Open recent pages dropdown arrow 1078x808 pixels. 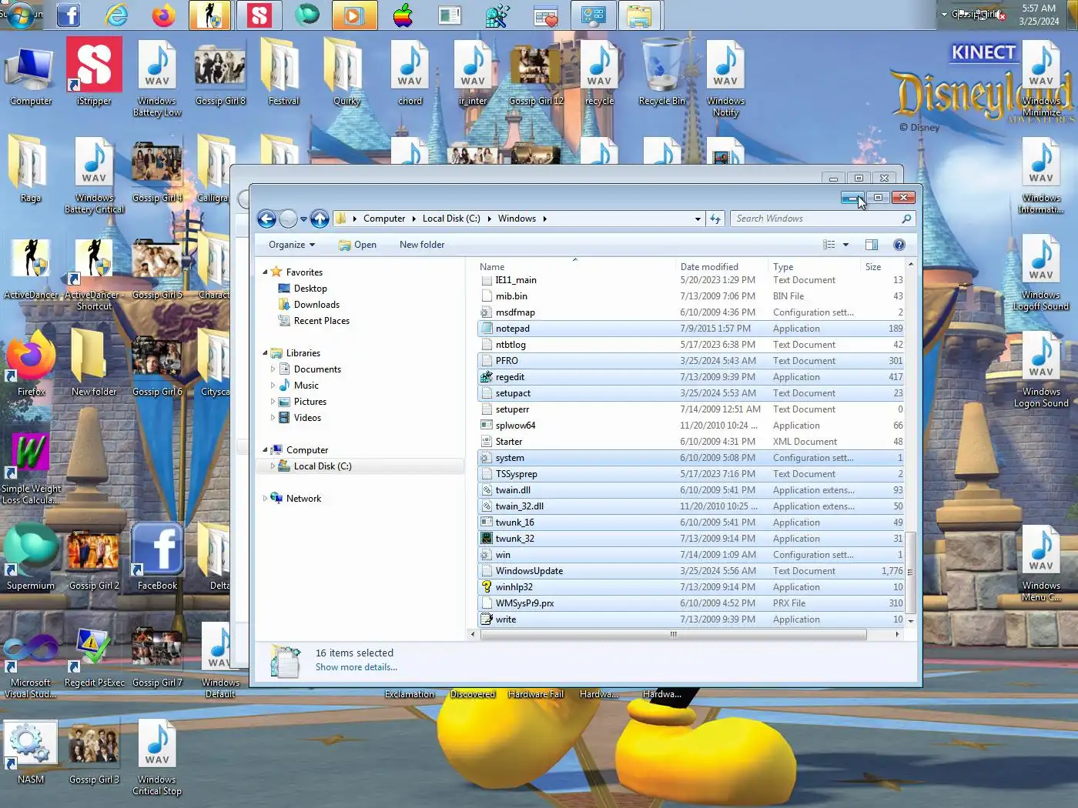coord(303,219)
